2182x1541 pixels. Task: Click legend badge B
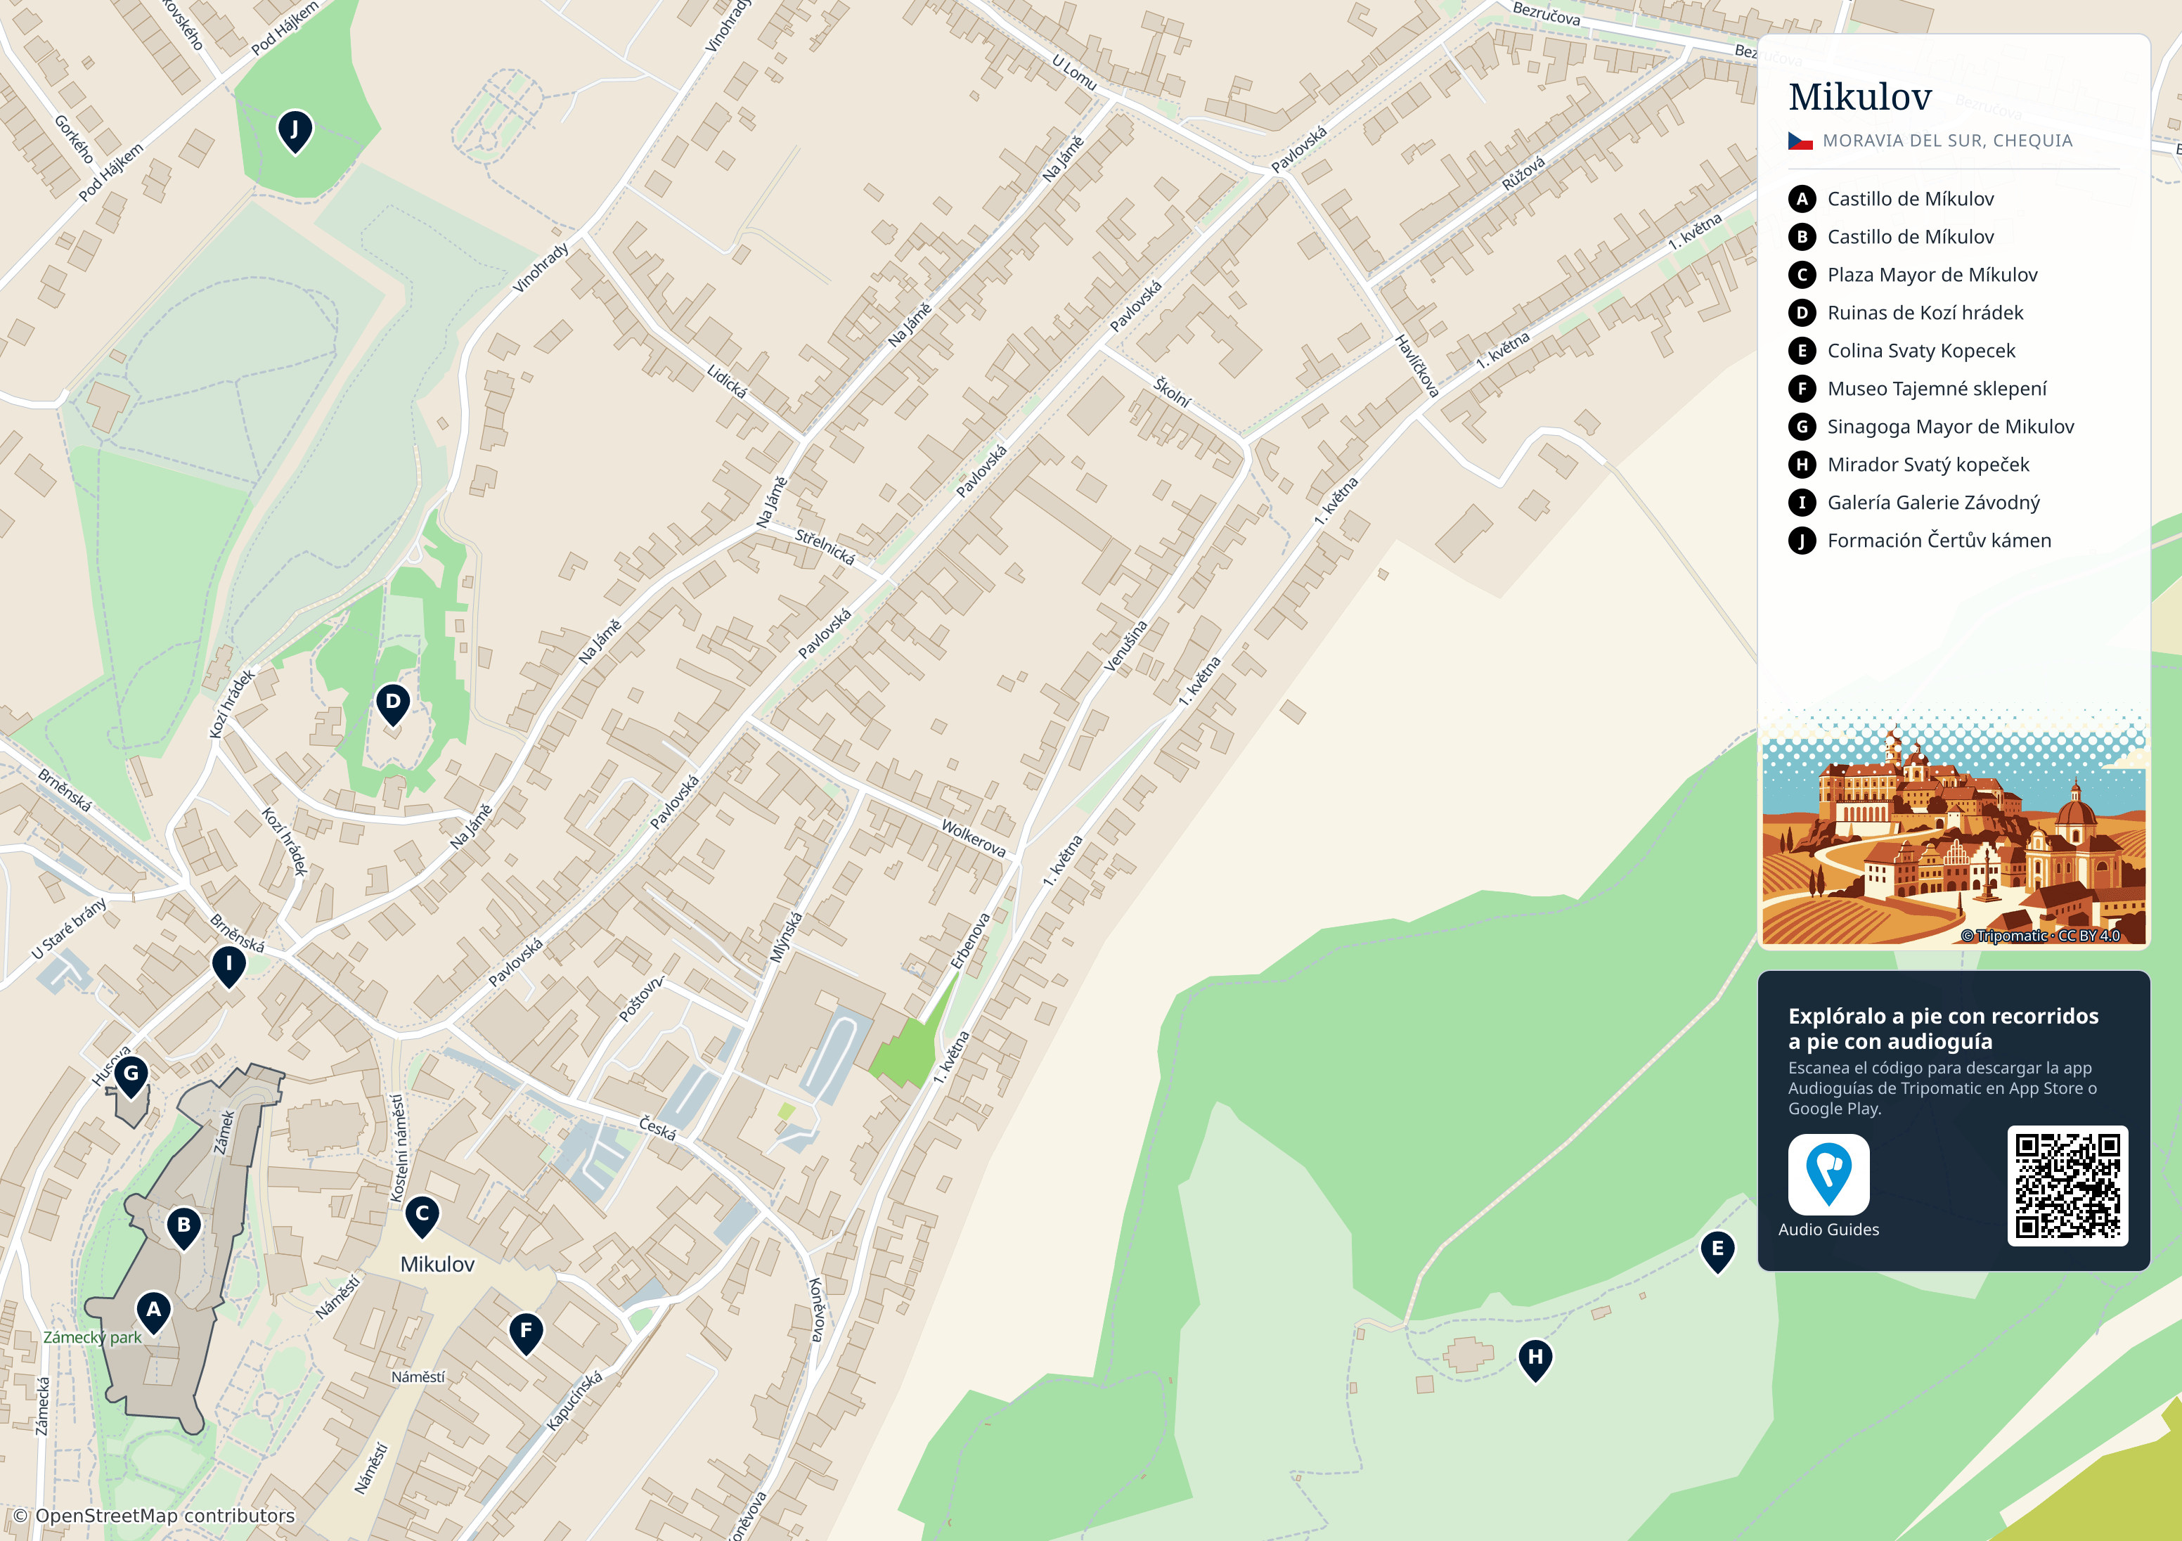[1802, 237]
